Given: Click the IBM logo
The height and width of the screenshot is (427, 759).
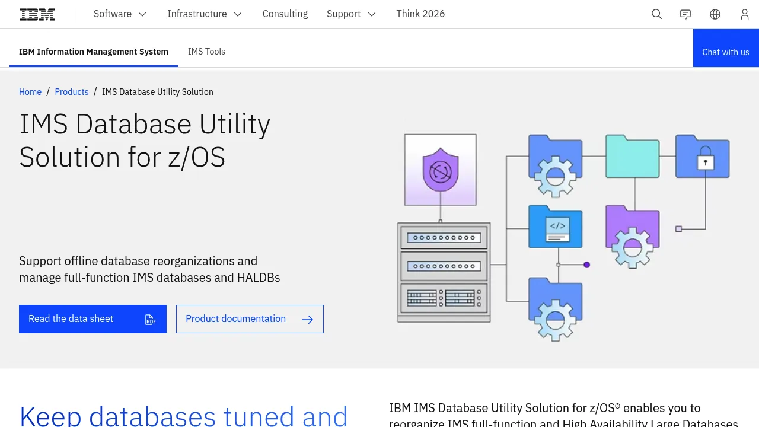Looking at the screenshot, I should coord(37,14).
